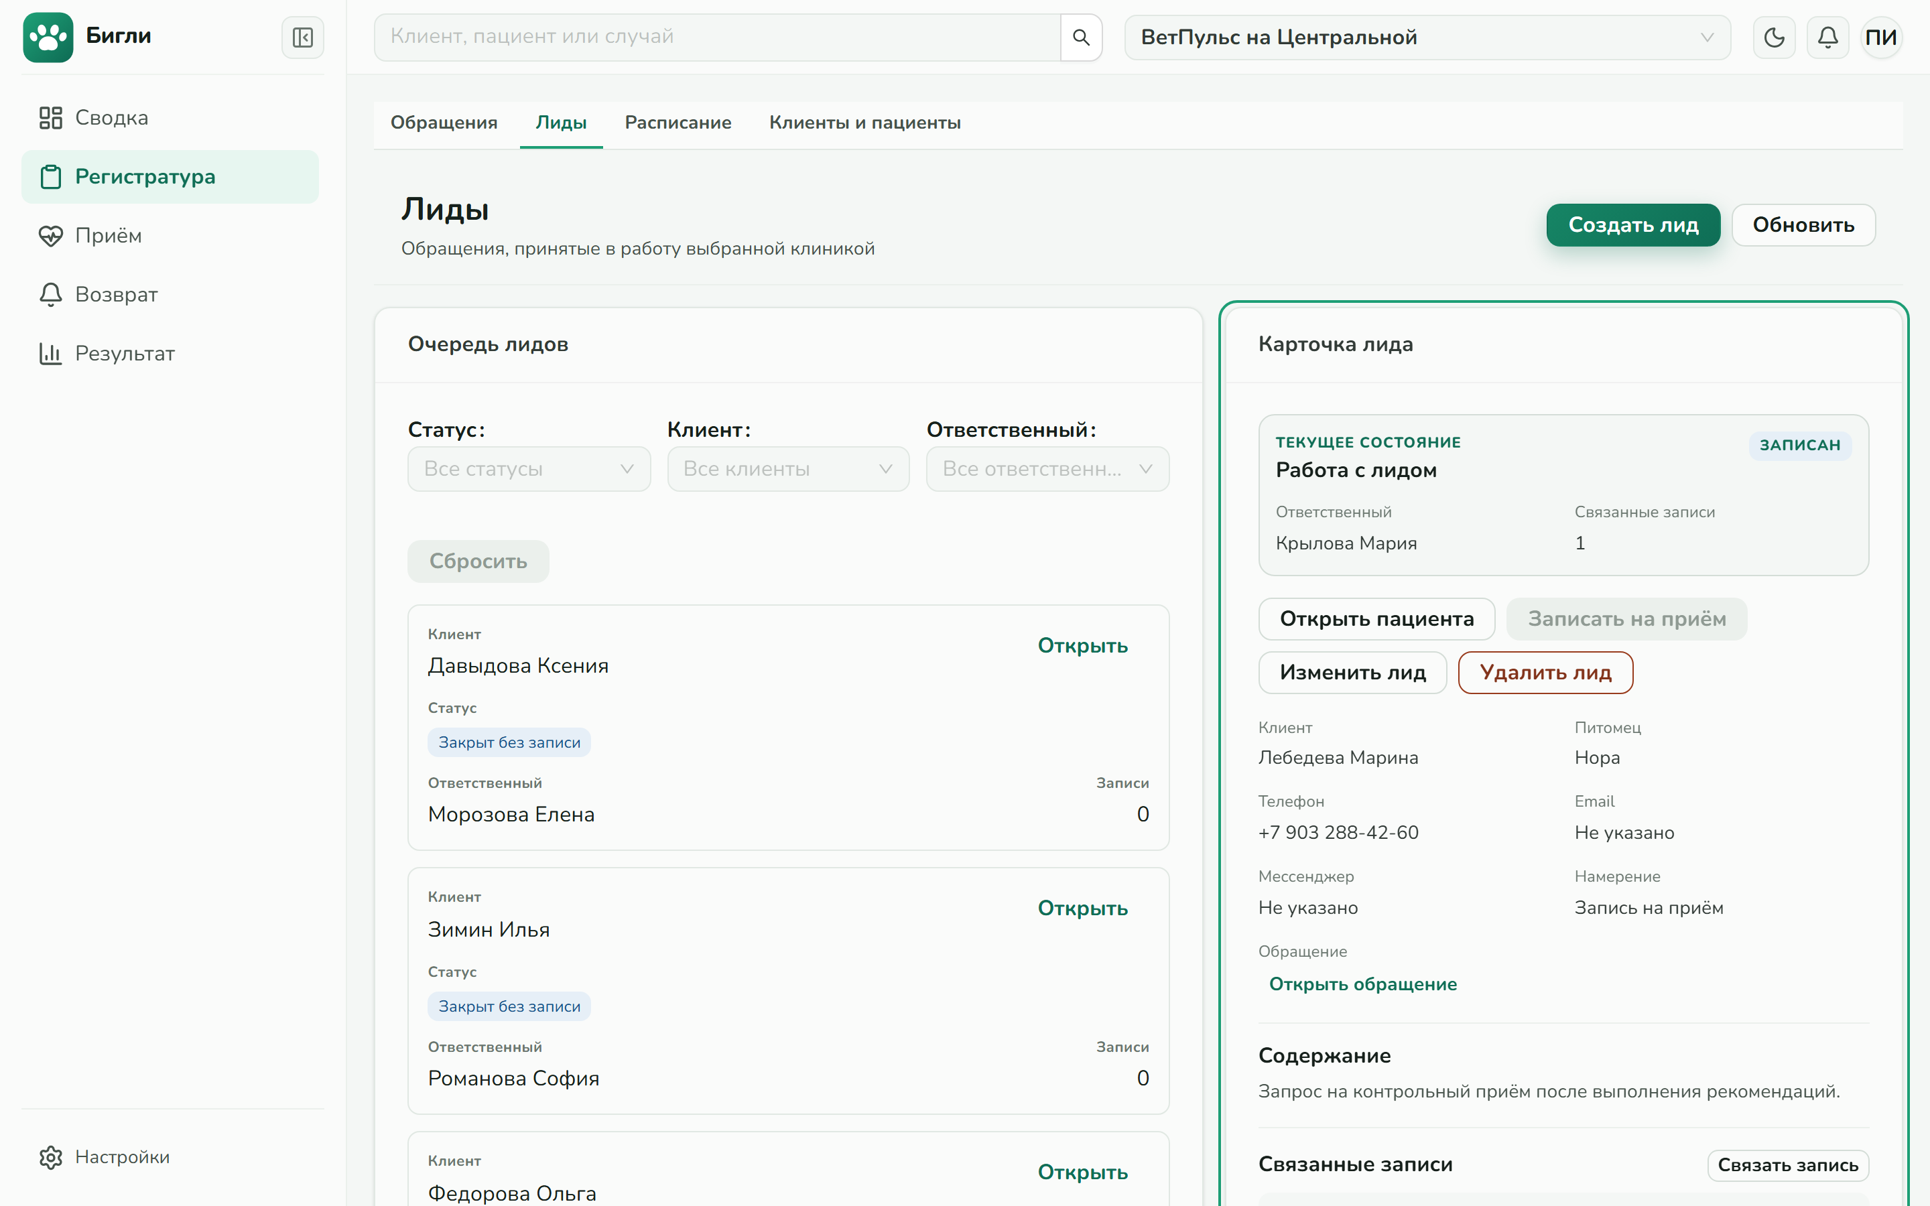This screenshot has height=1206, width=1930.
Task: Click the Запись на приём intent value
Action: click(1649, 908)
